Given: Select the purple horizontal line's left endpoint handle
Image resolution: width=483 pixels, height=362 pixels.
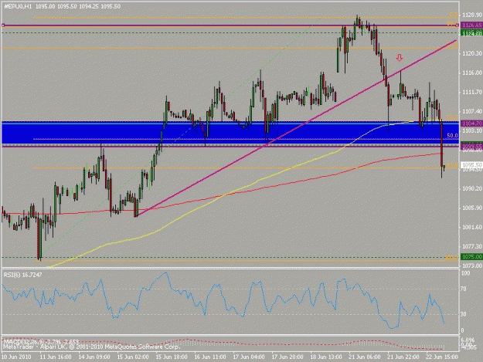Looking at the screenshot, I should coord(3,25).
